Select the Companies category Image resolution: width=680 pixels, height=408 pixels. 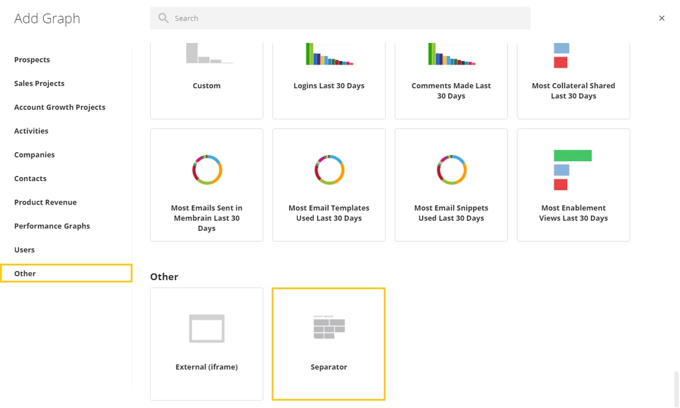34,154
